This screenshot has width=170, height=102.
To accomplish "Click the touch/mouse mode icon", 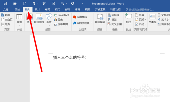I will [34, 3].
